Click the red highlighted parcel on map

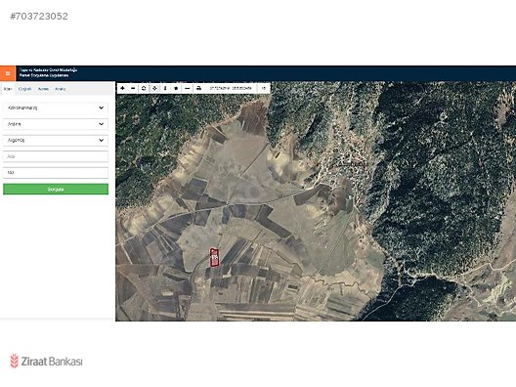pos(215,258)
